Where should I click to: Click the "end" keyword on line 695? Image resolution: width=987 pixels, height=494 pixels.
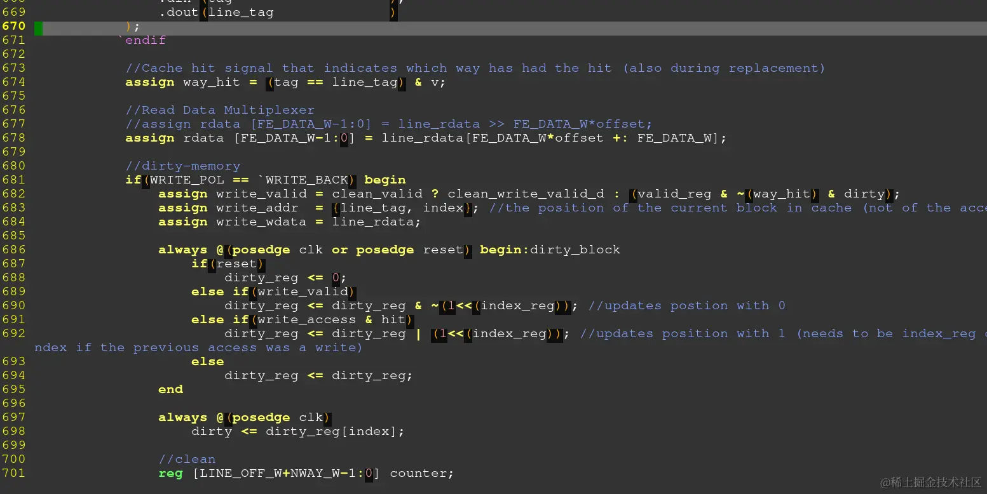coord(170,389)
